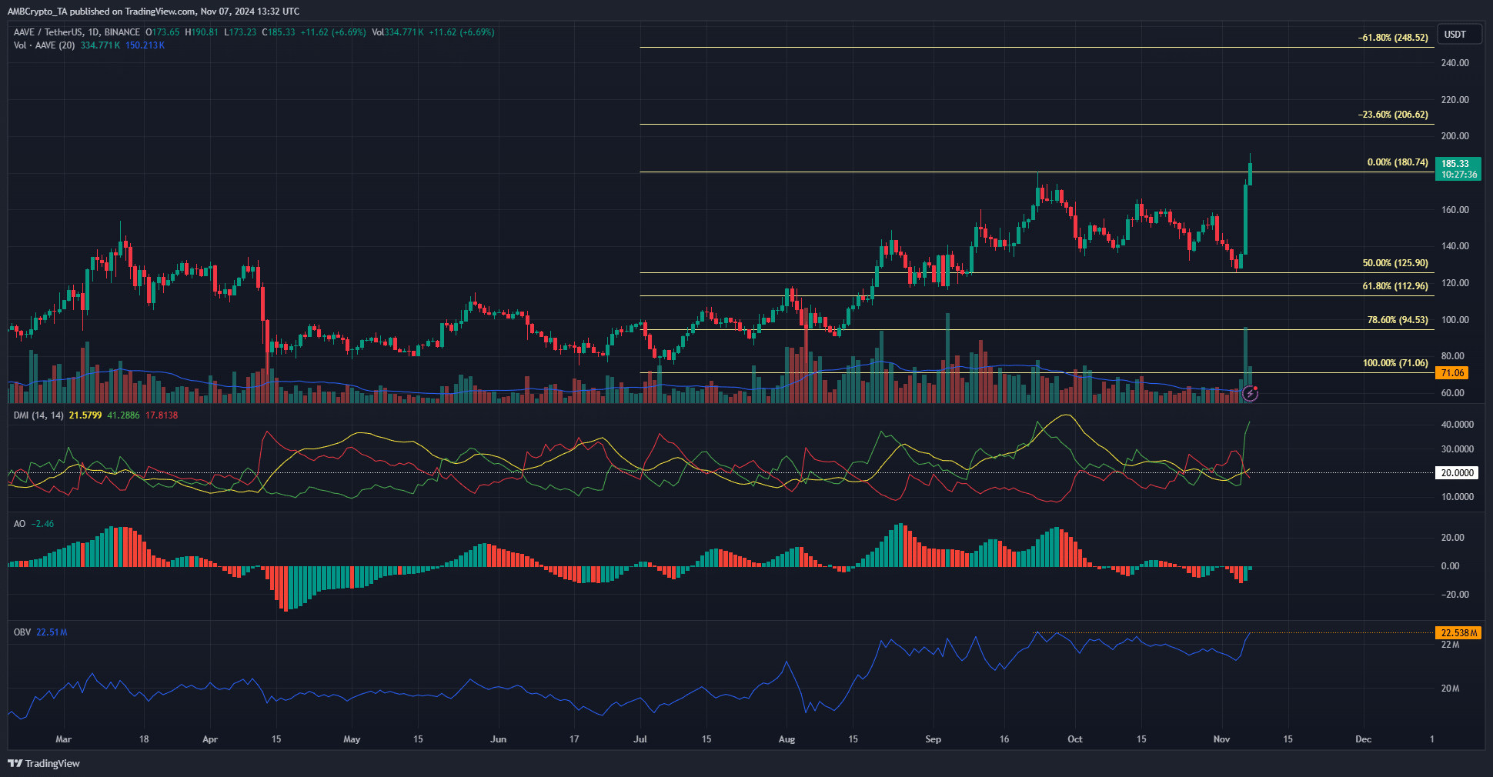Click the AAVE / TetherUS symbol legend
Screen dimensions: 1493x777
pos(77,32)
